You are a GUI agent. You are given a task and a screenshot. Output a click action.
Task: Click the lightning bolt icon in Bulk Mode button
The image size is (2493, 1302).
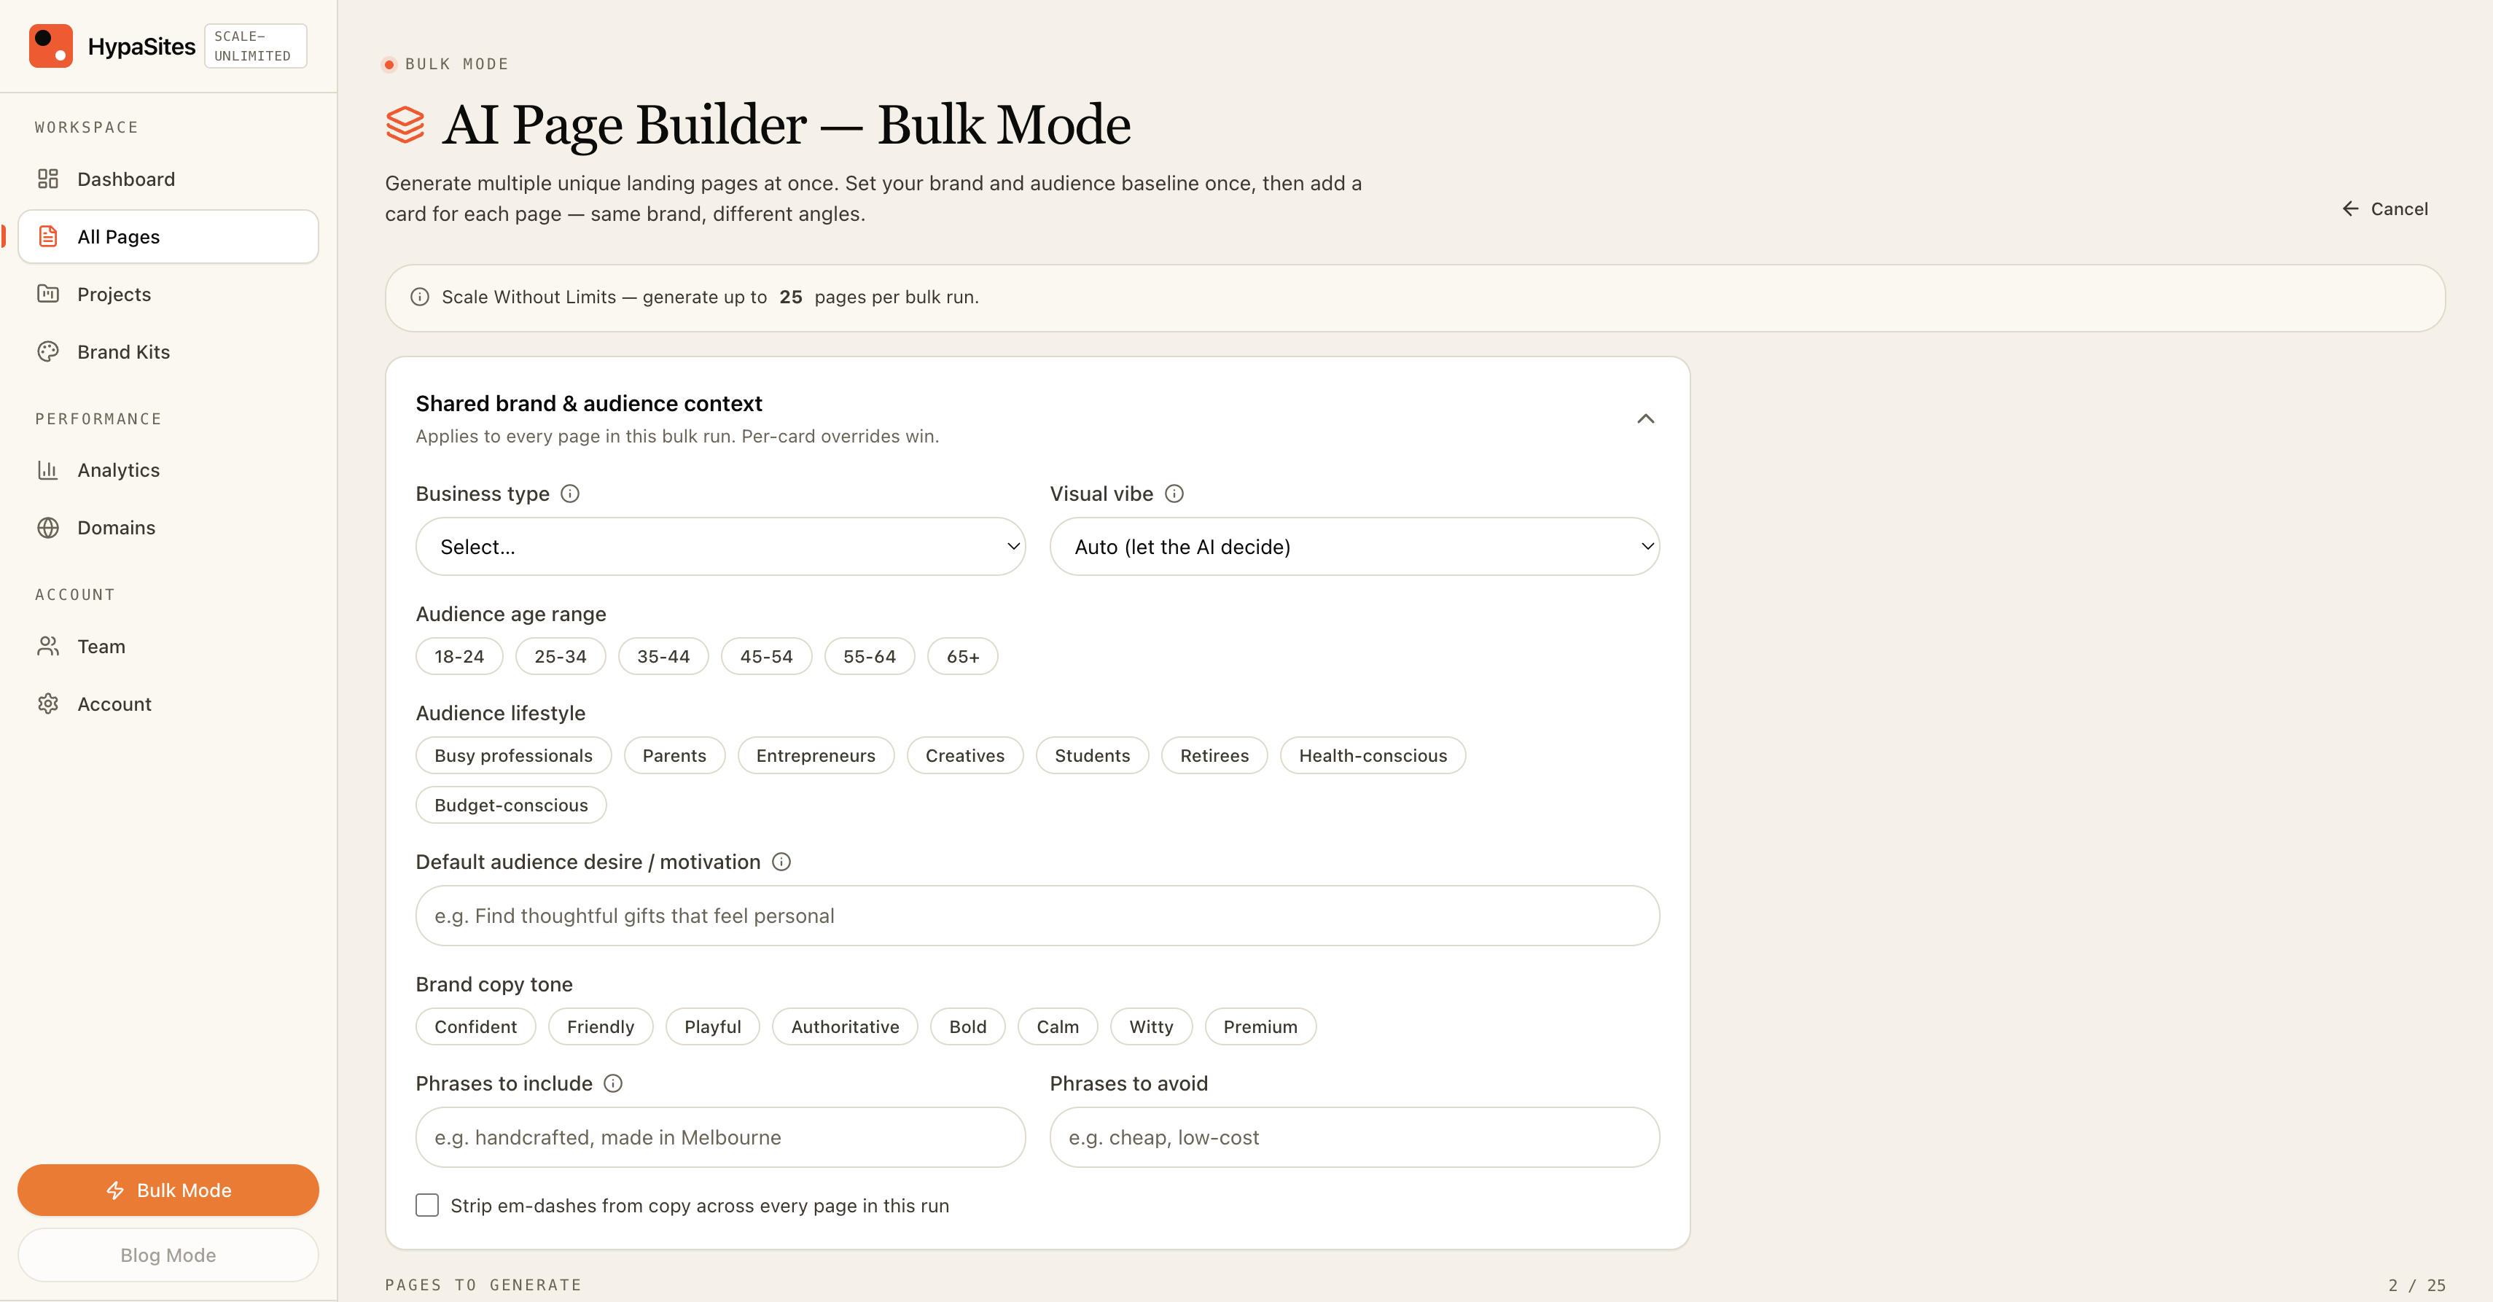click(x=115, y=1190)
